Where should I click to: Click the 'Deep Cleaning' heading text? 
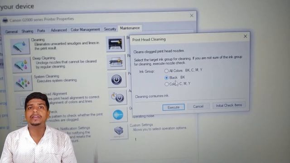click(44, 58)
